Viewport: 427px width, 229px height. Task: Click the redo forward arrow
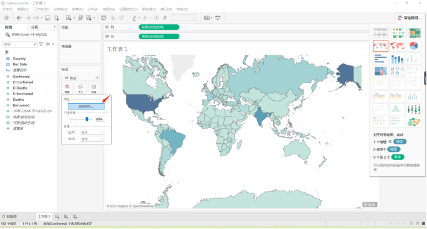click(28, 18)
